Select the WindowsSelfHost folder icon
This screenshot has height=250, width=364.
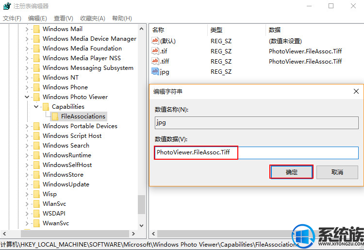(36, 165)
